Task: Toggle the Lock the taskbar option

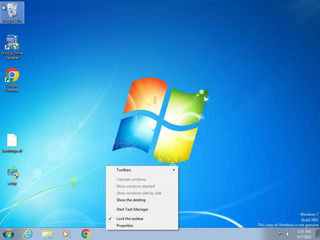Action: pyautogui.click(x=142, y=218)
